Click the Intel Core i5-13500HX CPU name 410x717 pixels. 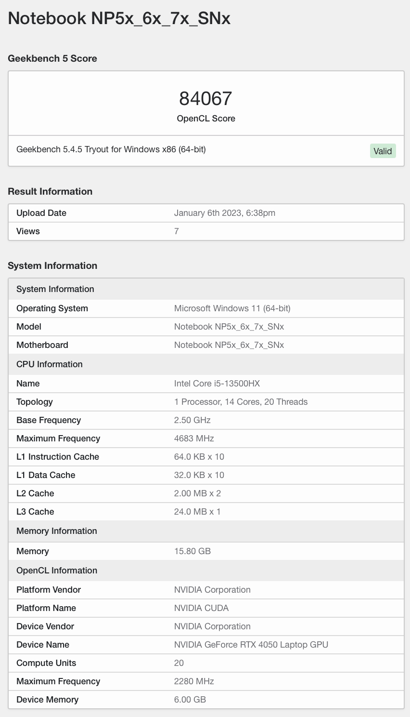217,384
